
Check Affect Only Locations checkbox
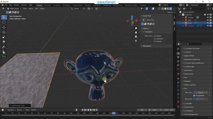pos(155,39)
